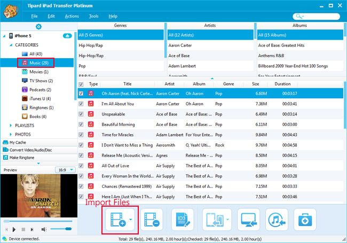Click the previous track button in preview
The height and width of the screenshot is (243, 347).
tap(6, 230)
